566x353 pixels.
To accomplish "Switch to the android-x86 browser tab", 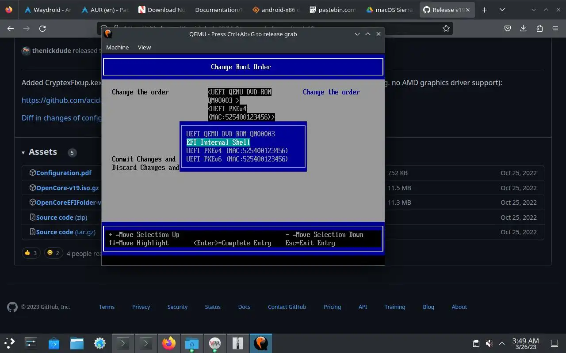I will click(x=275, y=10).
